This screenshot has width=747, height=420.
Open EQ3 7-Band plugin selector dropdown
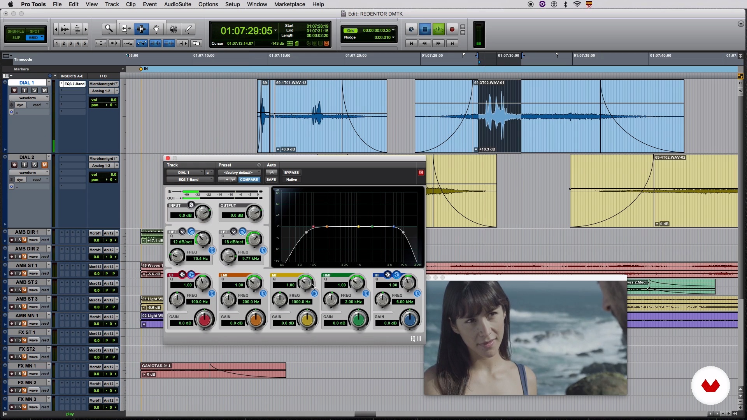click(x=190, y=180)
